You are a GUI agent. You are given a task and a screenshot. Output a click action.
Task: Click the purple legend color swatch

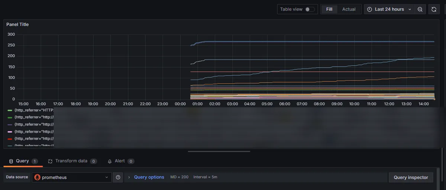pos(10,125)
